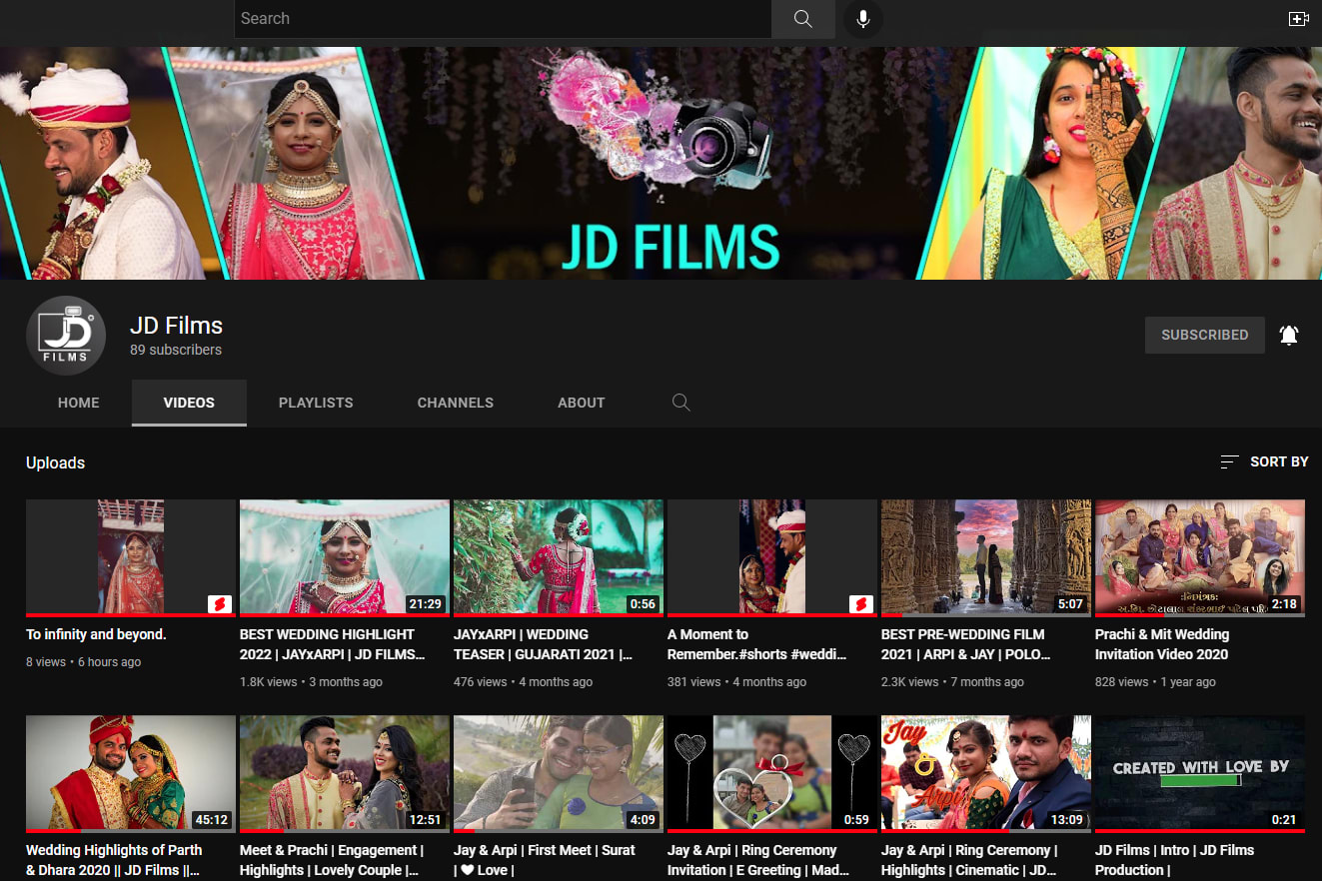Open Best Pre-Wedding Film 2021 thumbnail
The height and width of the screenshot is (881, 1322).
coord(985,557)
